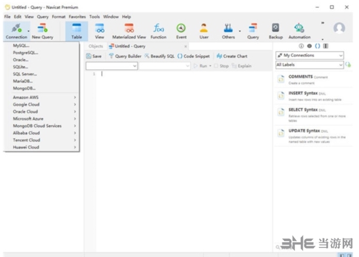The width and height of the screenshot is (359, 257).
Task: Click the snippet search field
Action: pos(312,247)
